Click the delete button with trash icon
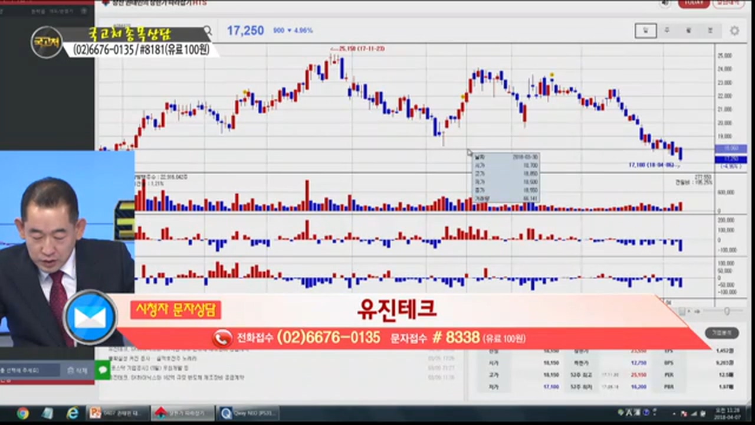 point(77,370)
